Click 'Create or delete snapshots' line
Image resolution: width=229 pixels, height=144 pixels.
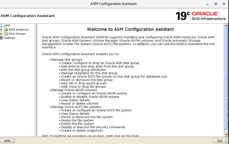[82, 130]
